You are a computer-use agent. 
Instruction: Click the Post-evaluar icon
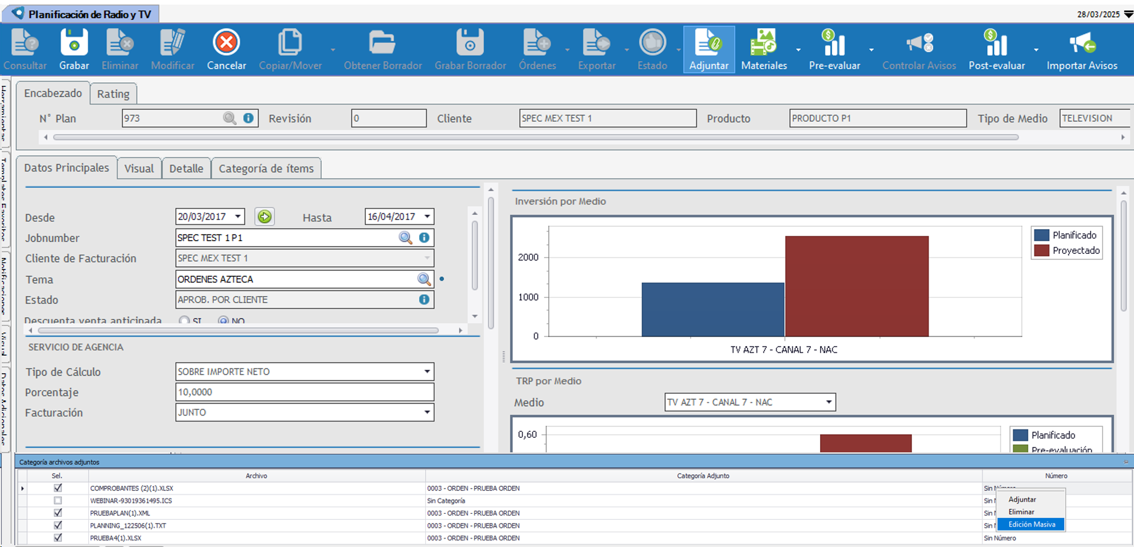tap(996, 43)
